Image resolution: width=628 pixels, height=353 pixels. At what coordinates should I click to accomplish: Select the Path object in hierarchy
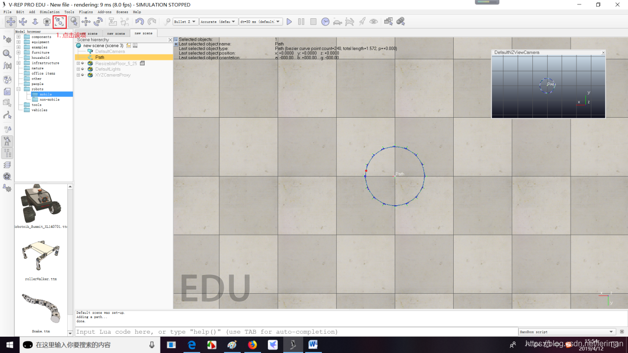coord(100,57)
